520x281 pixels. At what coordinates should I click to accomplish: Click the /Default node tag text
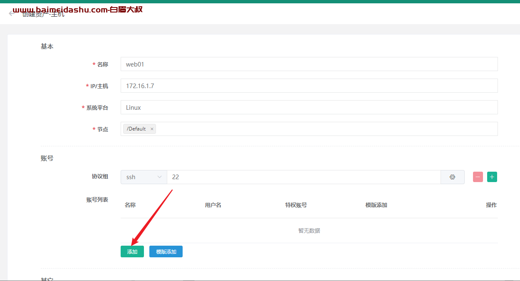point(136,129)
